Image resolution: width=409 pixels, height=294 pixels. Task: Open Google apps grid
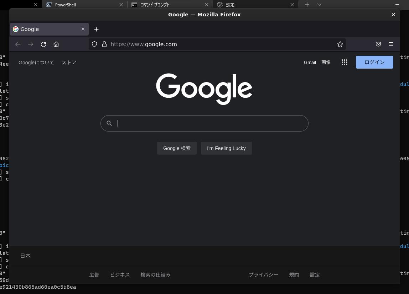click(x=344, y=62)
